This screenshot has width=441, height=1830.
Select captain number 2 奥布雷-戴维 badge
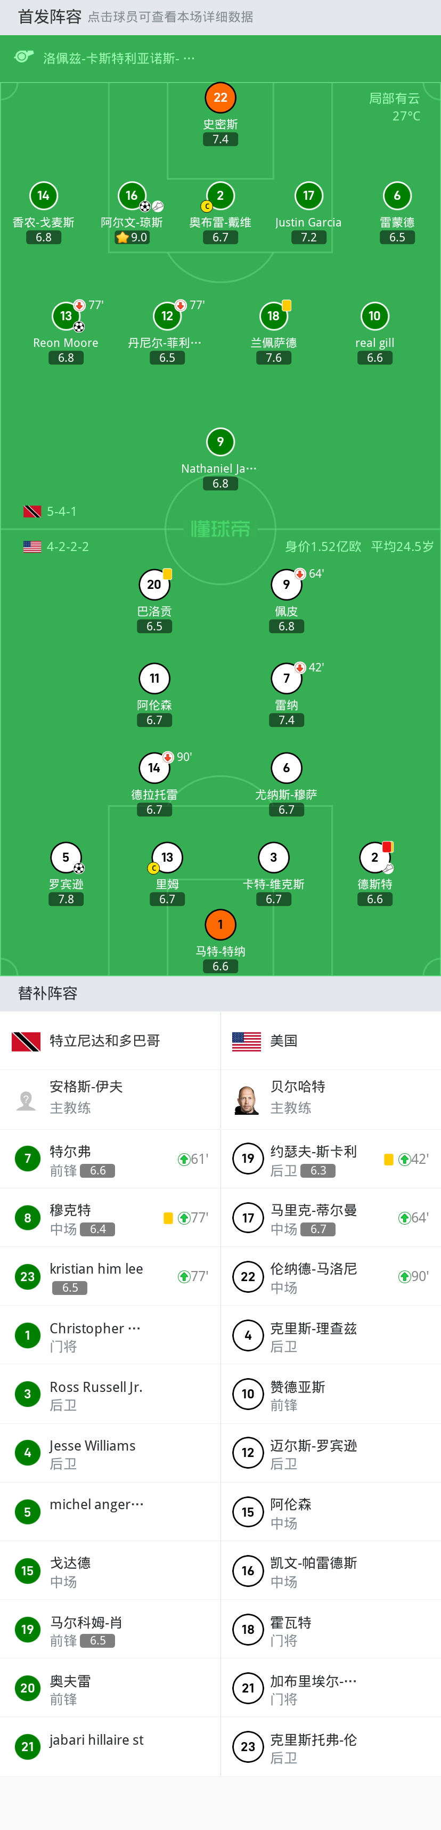click(220, 196)
